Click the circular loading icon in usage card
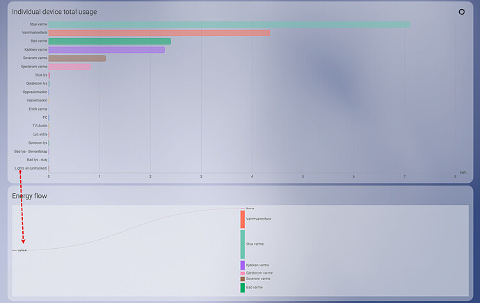 point(462,12)
